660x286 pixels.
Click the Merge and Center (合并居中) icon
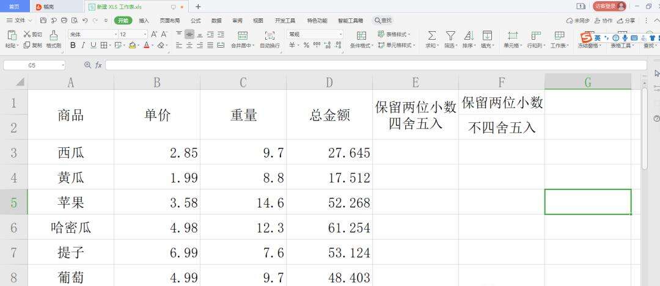pos(243,35)
